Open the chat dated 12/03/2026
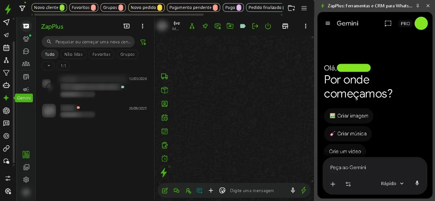This screenshot has height=201, width=435. [x=95, y=86]
